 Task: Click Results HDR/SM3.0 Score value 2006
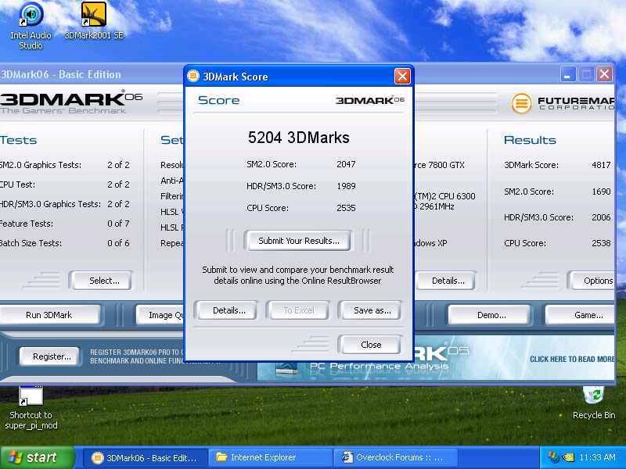(x=601, y=217)
